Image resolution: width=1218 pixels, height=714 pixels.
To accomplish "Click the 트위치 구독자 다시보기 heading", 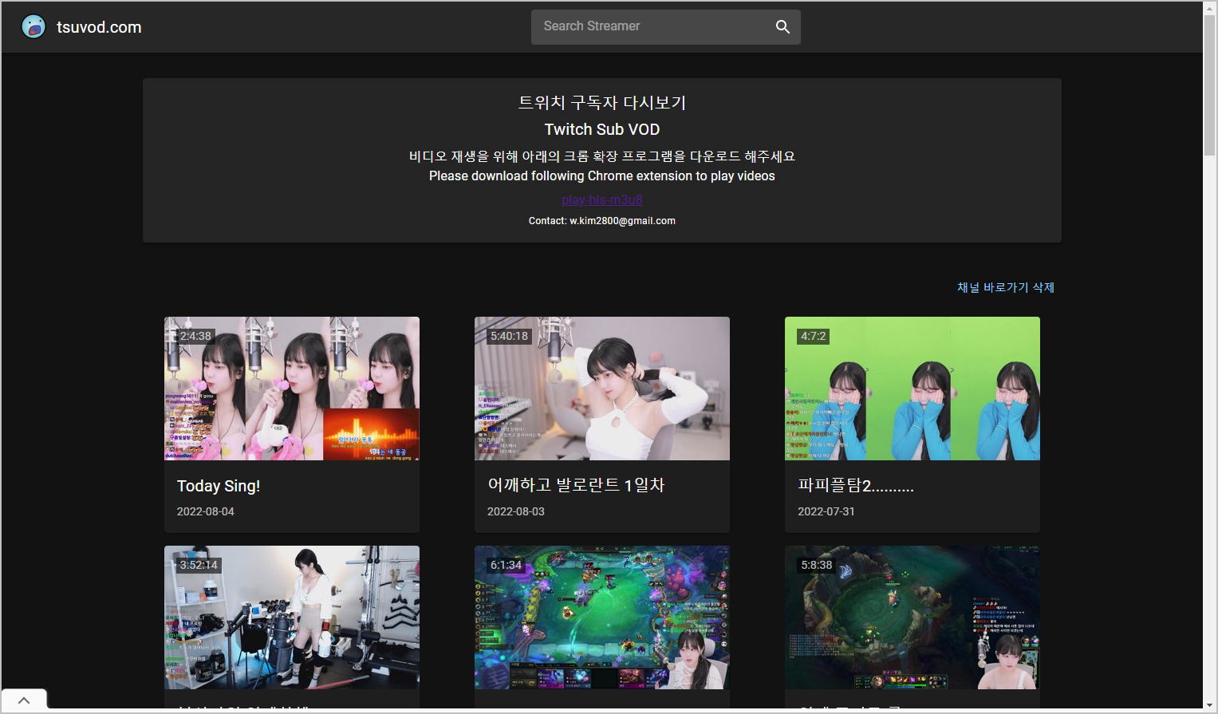I will [602, 102].
